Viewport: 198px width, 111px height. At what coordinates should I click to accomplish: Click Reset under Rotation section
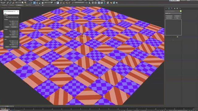coord(7,27)
